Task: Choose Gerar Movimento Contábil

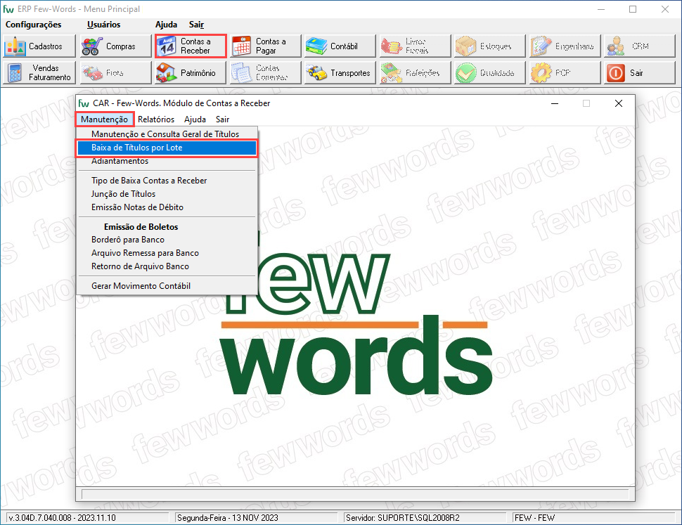Action: 167,286
